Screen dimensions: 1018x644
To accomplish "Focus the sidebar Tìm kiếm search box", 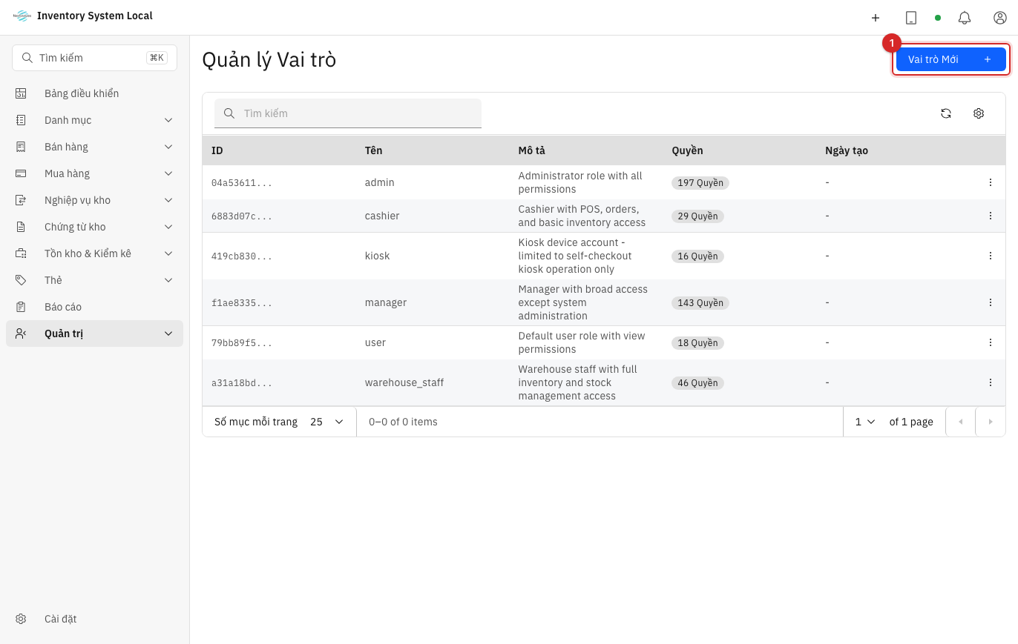I will click(x=94, y=58).
